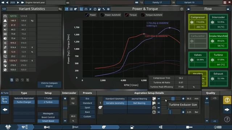The height and width of the screenshot is (130, 232).
Task: Step back one Engine Variant year
Action: click(7, 3)
